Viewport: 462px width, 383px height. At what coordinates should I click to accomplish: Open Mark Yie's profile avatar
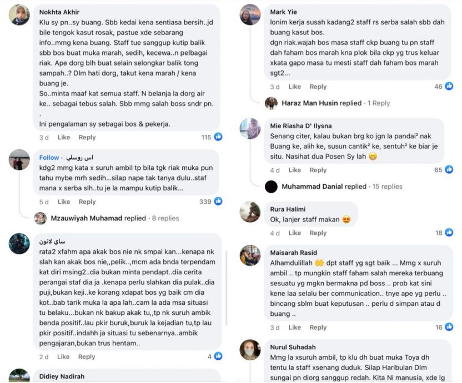(x=250, y=14)
